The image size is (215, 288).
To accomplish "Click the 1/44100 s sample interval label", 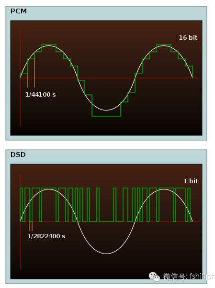I will [x=40, y=95].
